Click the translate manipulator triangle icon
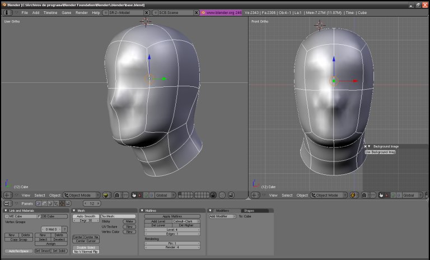 point(140,195)
